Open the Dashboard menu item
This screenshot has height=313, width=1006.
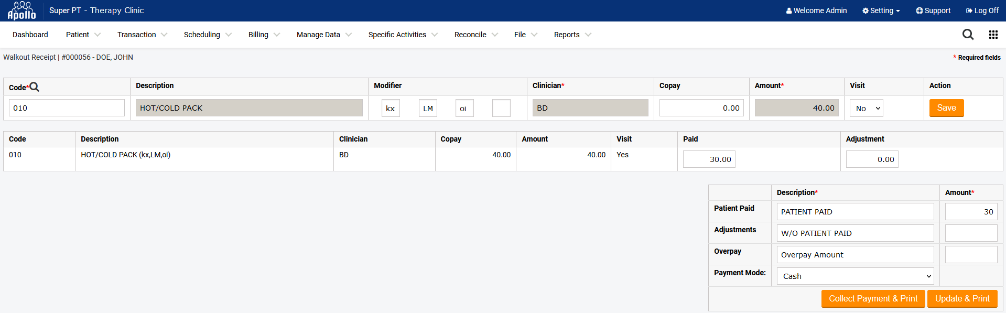pos(30,35)
